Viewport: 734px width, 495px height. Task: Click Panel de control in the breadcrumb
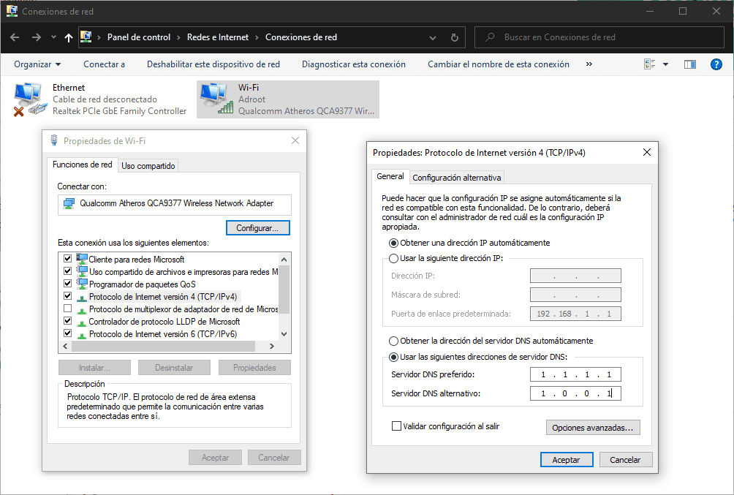(x=139, y=37)
